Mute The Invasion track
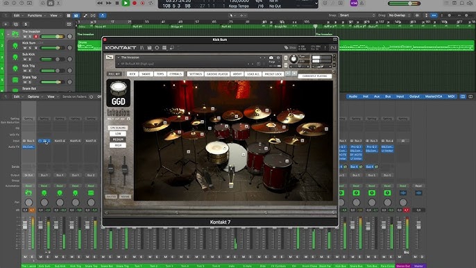This screenshot has height=268, width=476. coord(25,37)
